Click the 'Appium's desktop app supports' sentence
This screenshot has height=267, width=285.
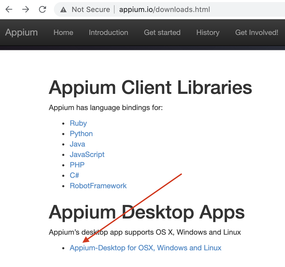point(145,232)
